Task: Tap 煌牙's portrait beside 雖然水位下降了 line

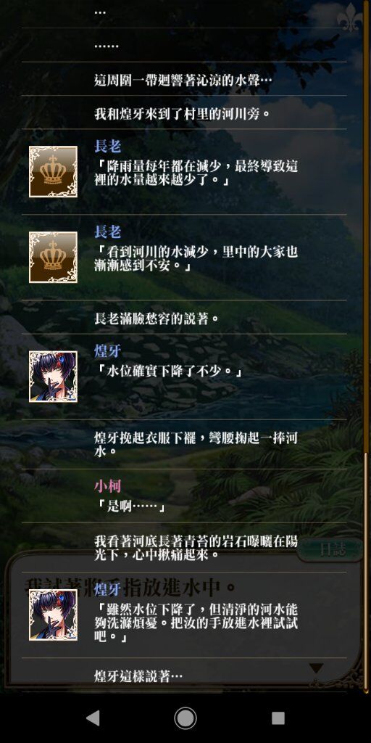Action: click(53, 615)
